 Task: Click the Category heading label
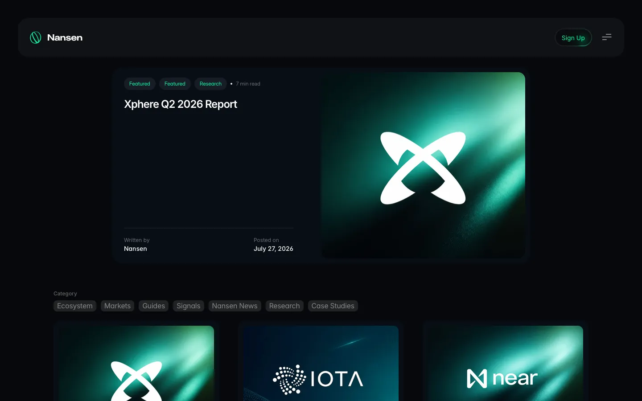(x=65, y=293)
